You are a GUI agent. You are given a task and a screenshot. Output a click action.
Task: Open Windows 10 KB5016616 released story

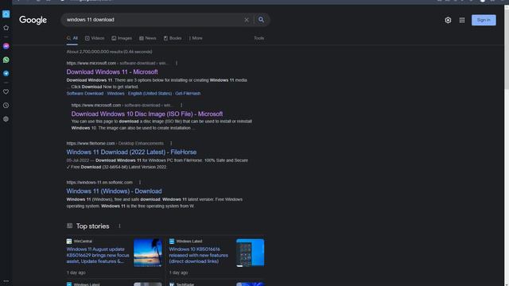(199, 255)
